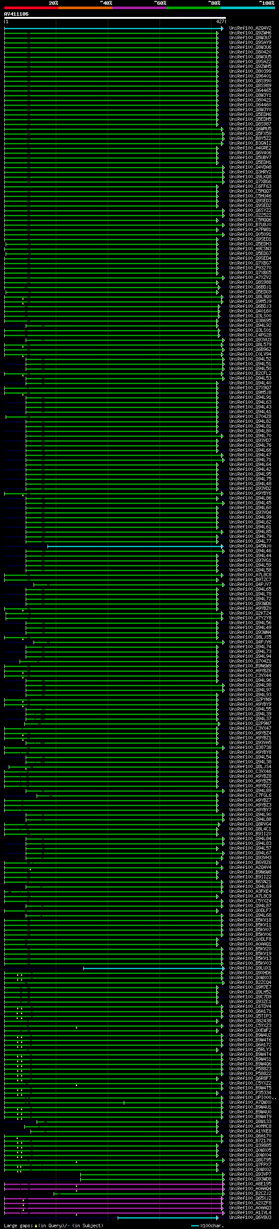The width and height of the screenshot is (279, 1229).
Task: Select hit label UniRef100_B9N6W9
Action: [250, 666]
